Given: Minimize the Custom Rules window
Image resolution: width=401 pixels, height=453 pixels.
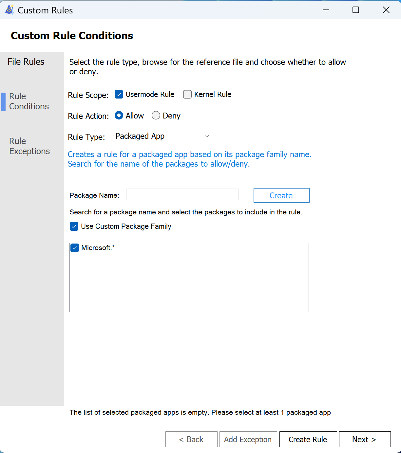Looking at the screenshot, I should (x=326, y=10).
